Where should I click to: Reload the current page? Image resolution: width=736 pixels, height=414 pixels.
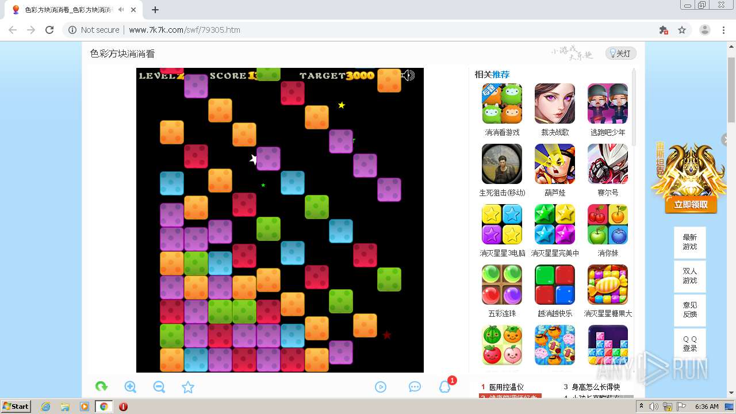[x=49, y=30]
